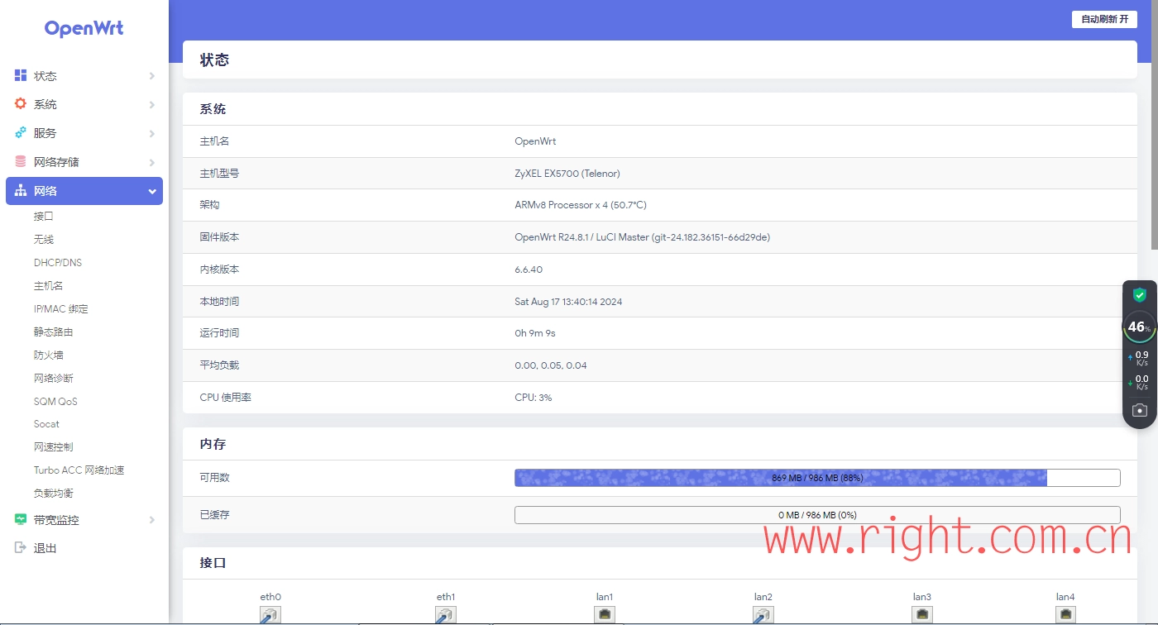The height and width of the screenshot is (625, 1158).
Task: Click the green shield icon in widget
Action: coord(1140,295)
